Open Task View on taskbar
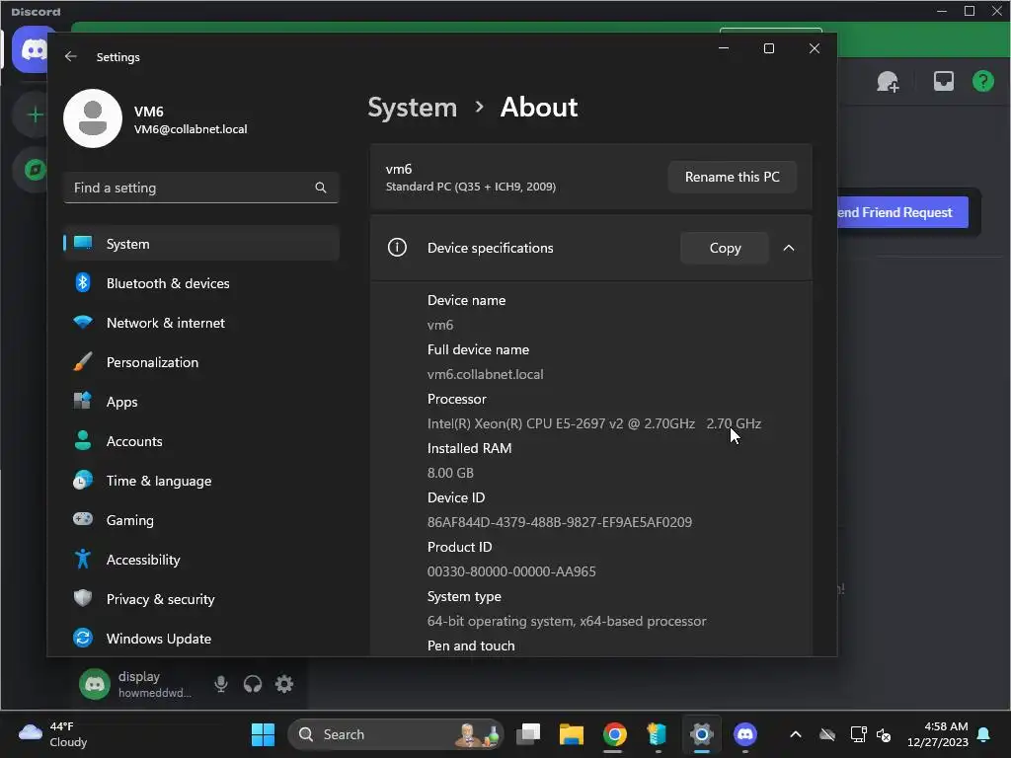The height and width of the screenshot is (758, 1011). click(x=528, y=734)
